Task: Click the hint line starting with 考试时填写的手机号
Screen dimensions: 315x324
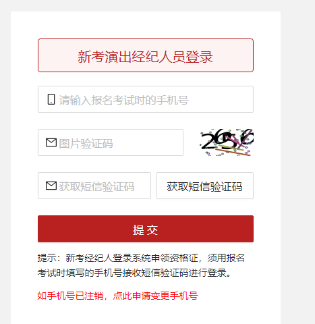Action: [x=134, y=273]
